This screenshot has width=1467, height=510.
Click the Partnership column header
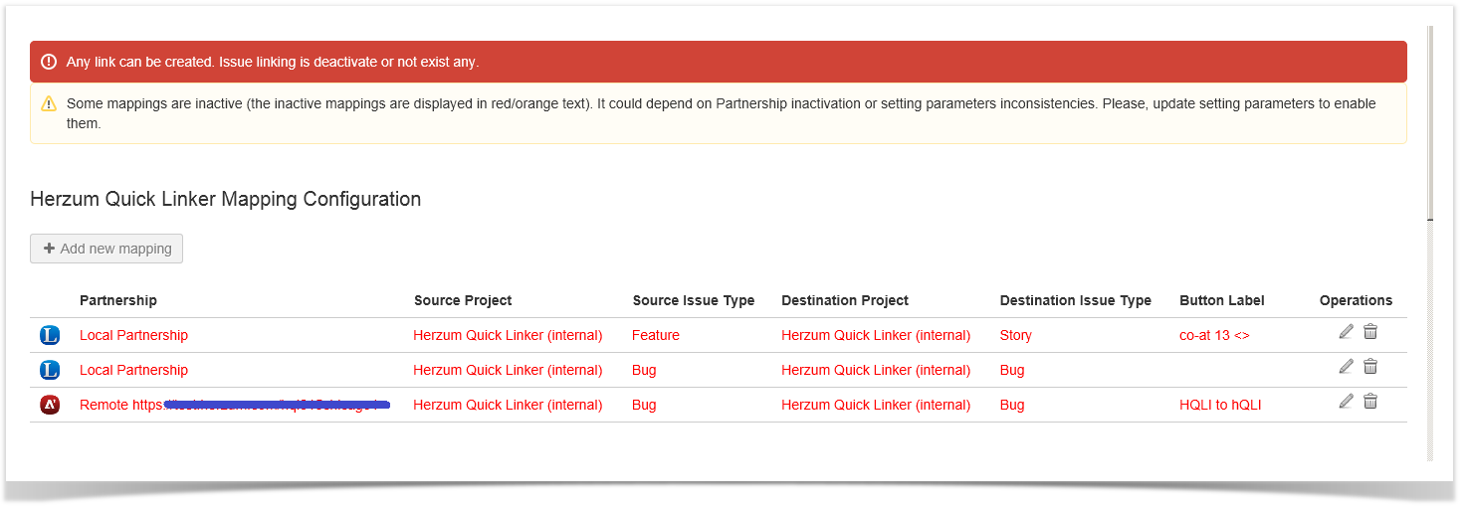[x=118, y=300]
